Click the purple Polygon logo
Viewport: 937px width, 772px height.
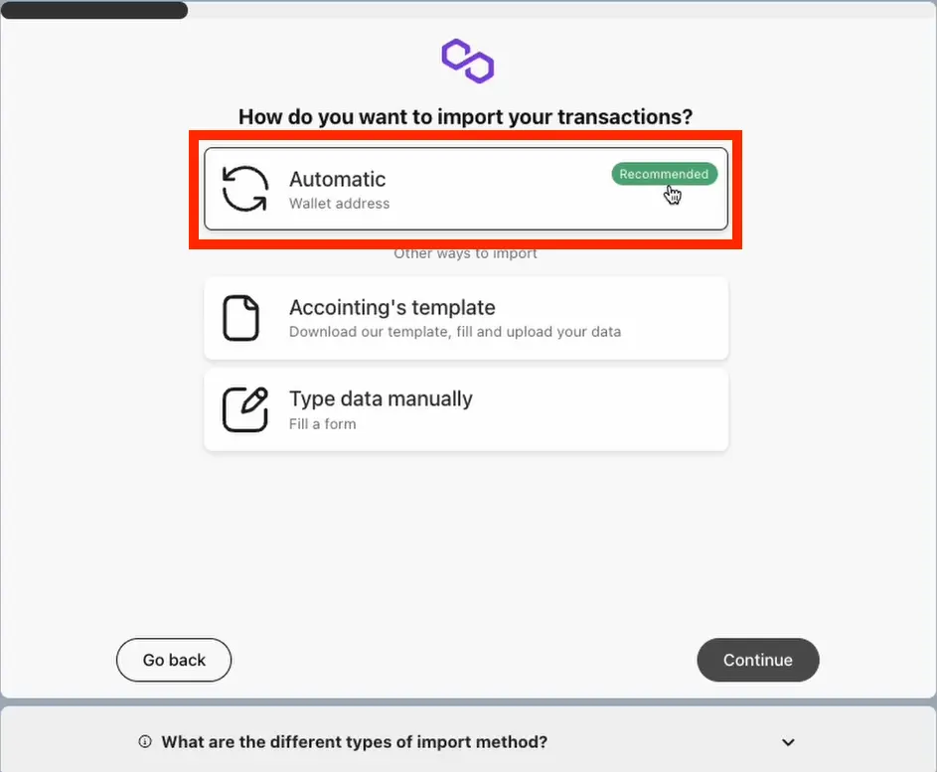click(x=467, y=61)
